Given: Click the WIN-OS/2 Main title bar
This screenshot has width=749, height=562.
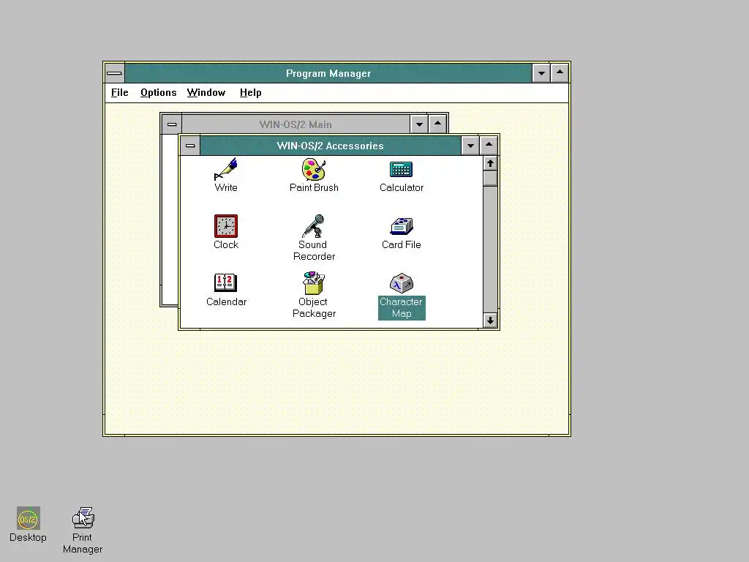Looking at the screenshot, I should tap(296, 124).
